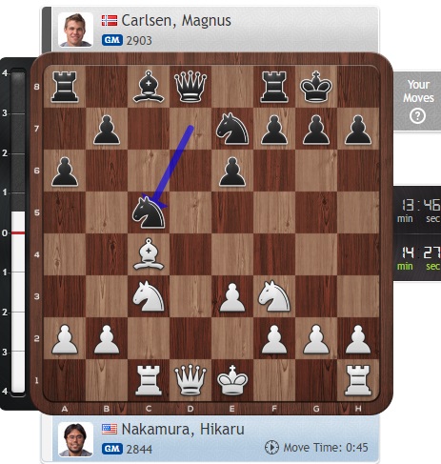Click Magnus Carlsen's profile photo
This screenshot has height=464, width=441.
pos(75,30)
